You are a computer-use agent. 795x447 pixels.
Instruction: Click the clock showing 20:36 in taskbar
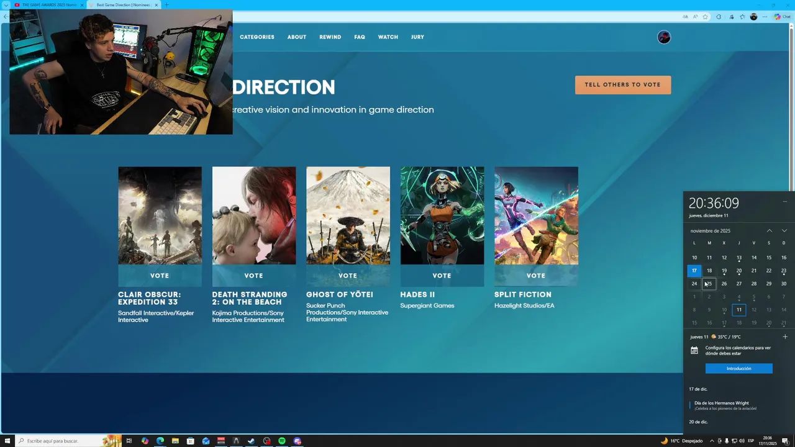[x=768, y=441]
